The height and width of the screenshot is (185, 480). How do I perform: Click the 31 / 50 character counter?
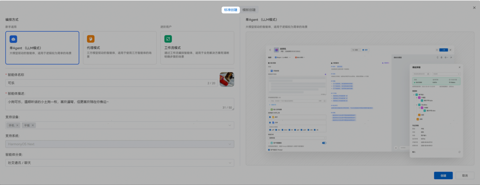pyautogui.click(x=227, y=108)
